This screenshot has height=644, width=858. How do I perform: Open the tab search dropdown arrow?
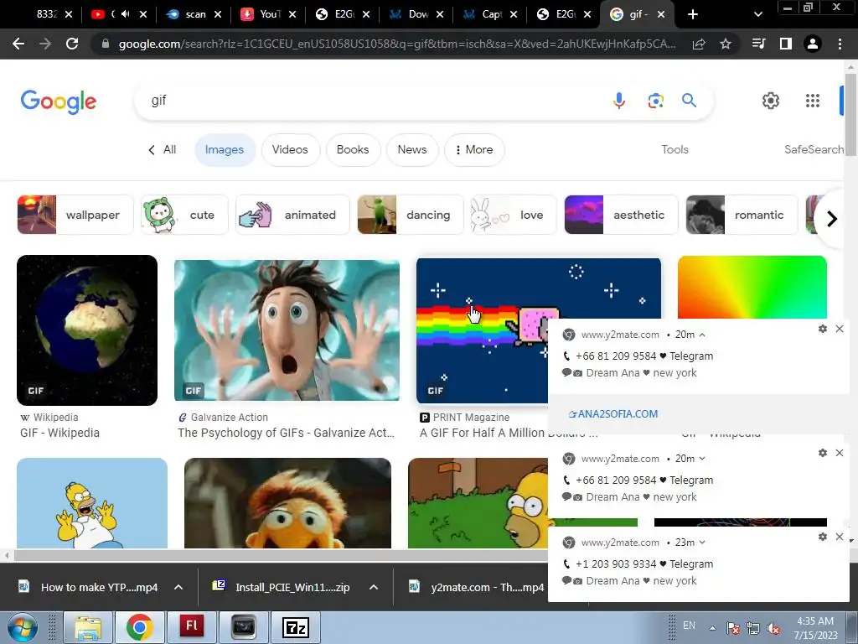[x=757, y=14]
